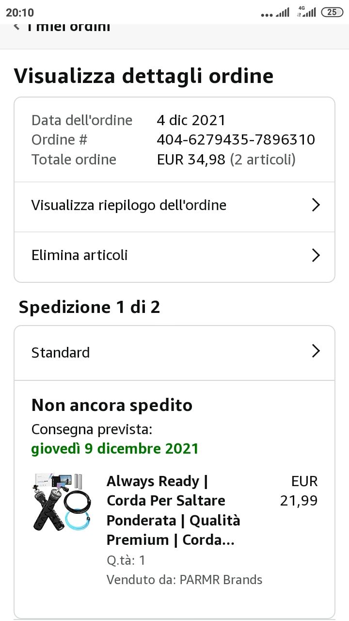Open the jump rope product thumbnail
This screenshot has width=349, height=621.
pos(61,502)
